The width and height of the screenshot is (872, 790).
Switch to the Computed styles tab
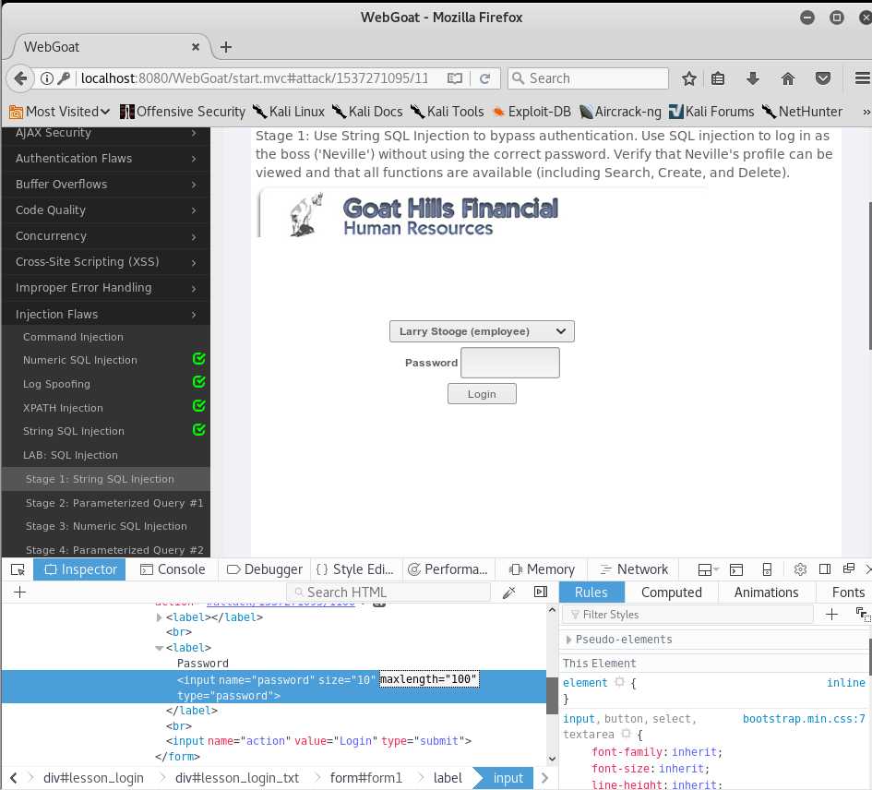(671, 592)
